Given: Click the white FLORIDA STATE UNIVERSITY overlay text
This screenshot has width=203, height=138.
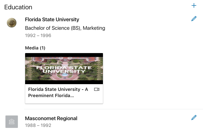Looking at the screenshot, I should click(x=64, y=69).
